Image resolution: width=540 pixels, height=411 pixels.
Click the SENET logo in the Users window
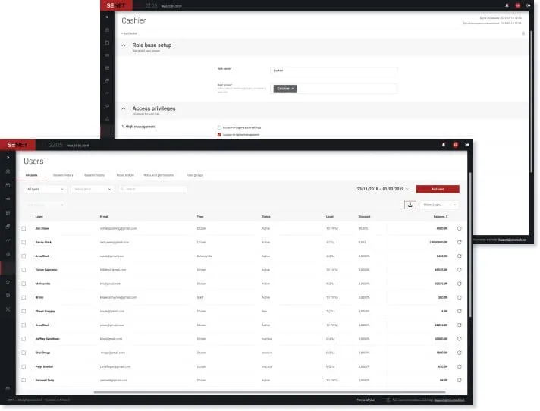[x=17, y=144]
